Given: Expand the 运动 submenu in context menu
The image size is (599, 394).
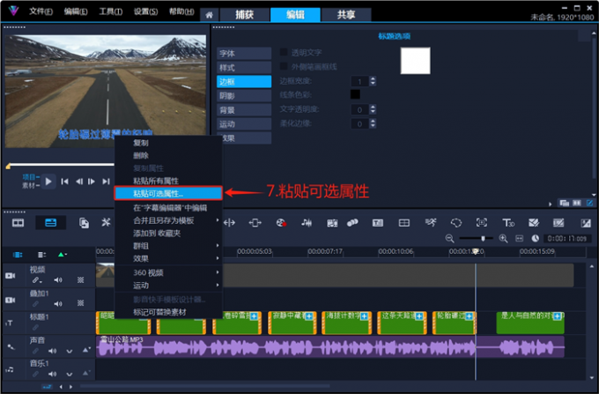Looking at the screenshot, I should click(168, 286).
